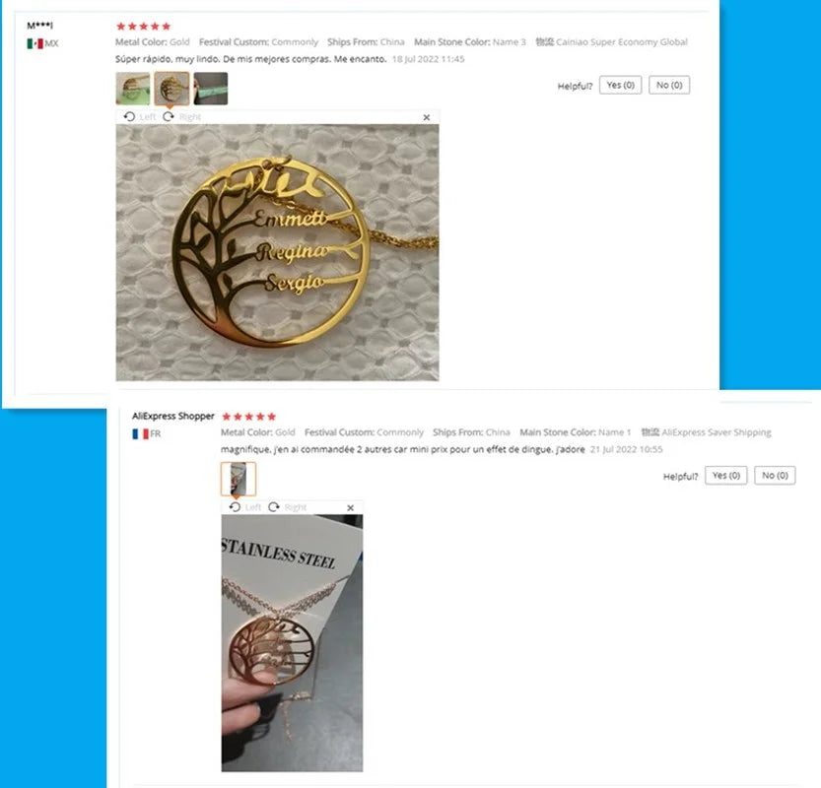
Task: Click the enlarged rose gold necklace photo
Action: pos(292,642)
